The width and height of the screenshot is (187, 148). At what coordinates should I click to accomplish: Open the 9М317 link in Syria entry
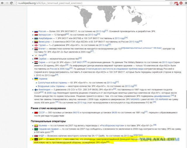(80, 62)
